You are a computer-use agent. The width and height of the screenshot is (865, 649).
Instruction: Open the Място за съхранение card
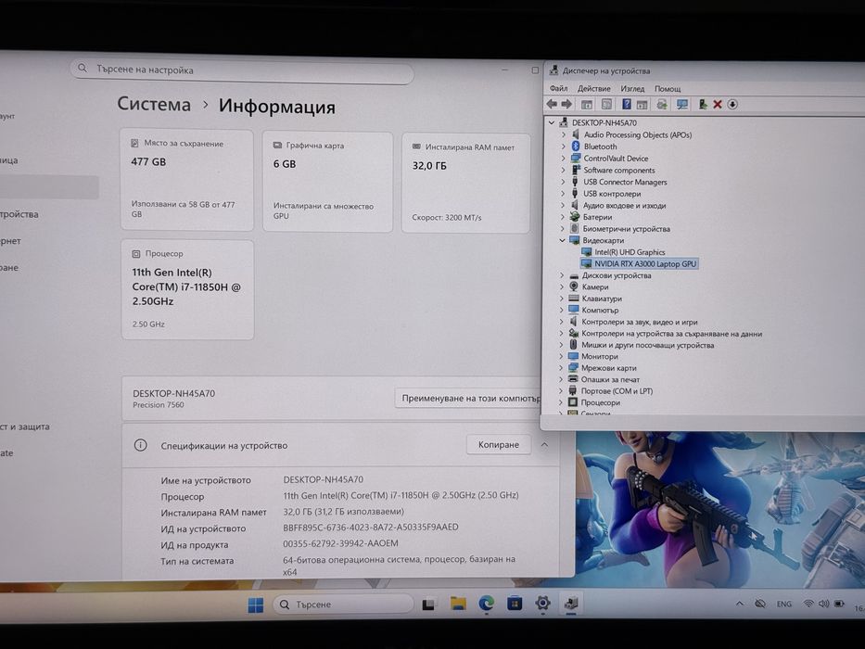[x=187, y=180]
